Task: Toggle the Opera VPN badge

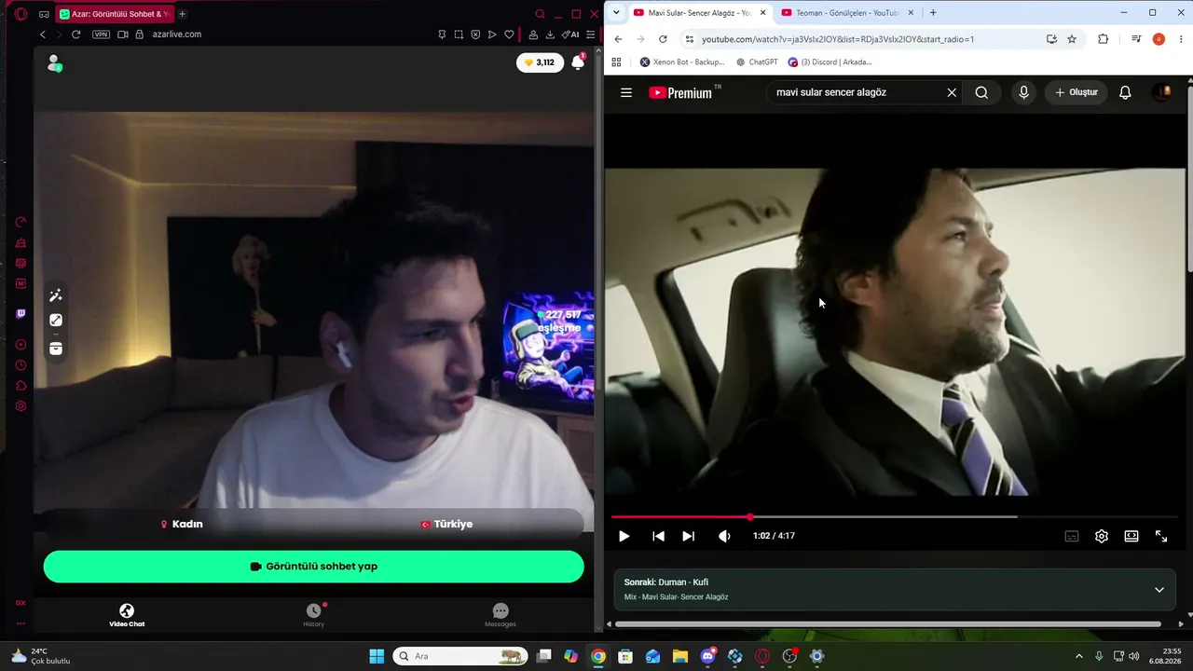Action: pyautogui.click(x=101, y=34)
